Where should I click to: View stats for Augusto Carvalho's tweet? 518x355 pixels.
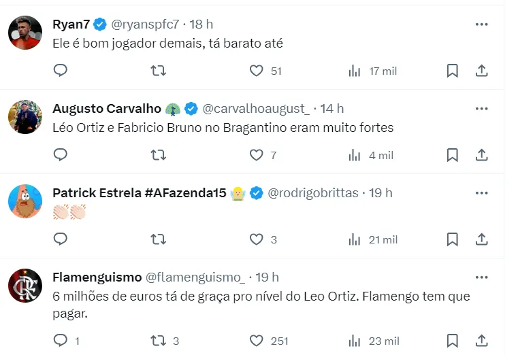[x=355, y=155]
